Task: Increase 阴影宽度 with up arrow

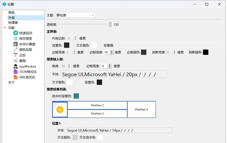Action: pyautogui.click(x=174, y=51)
